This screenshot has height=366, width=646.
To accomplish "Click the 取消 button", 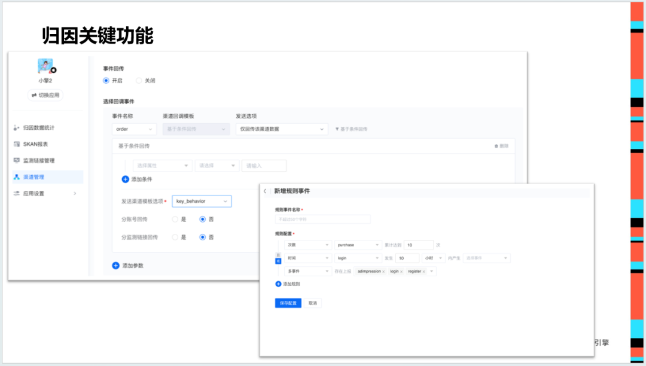I will [x=313, y=303].
